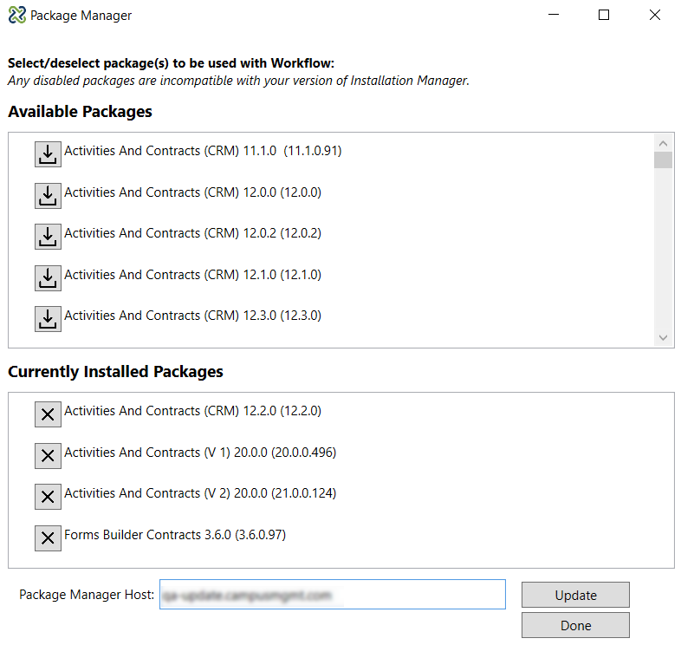Maximize the Package Manager window
The height and width of the screenshot is (645, 681).
pyautogui.click(x=604, y=16)
